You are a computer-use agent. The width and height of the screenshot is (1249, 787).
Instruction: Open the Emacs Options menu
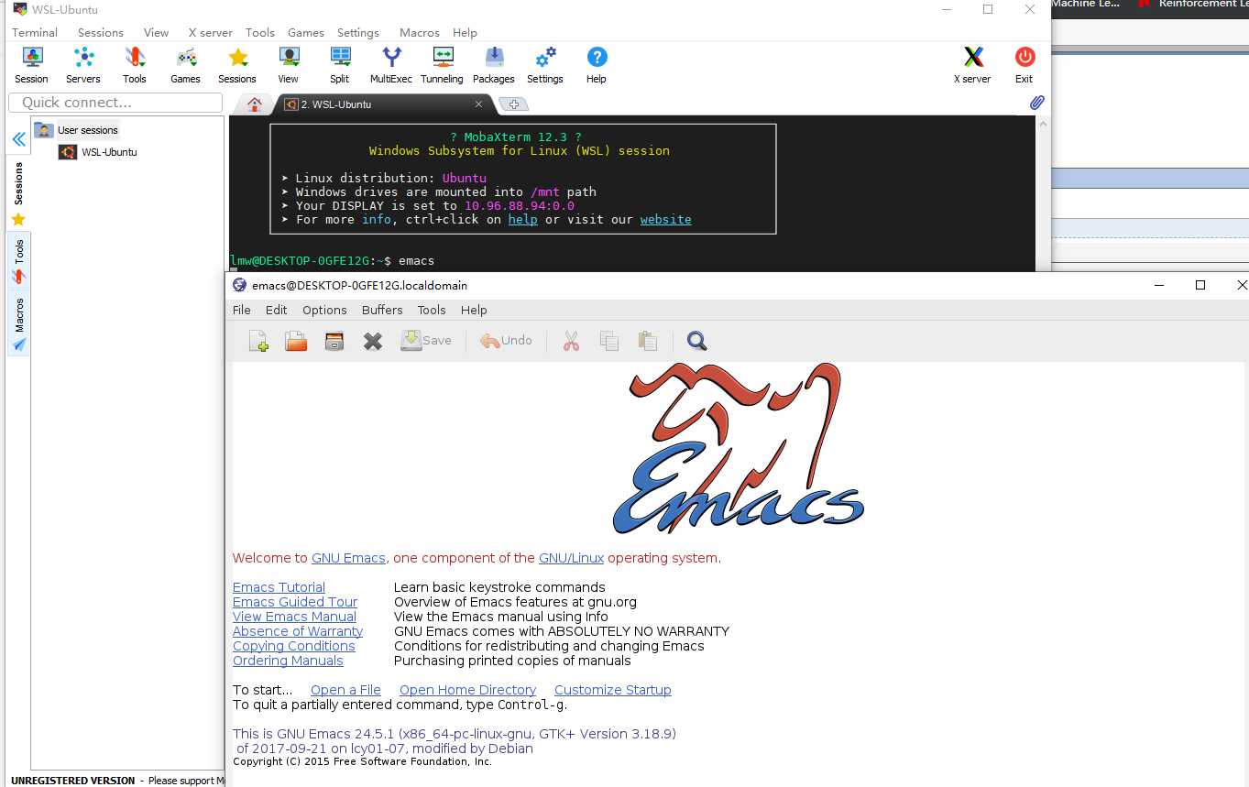[x=324, y=310]
